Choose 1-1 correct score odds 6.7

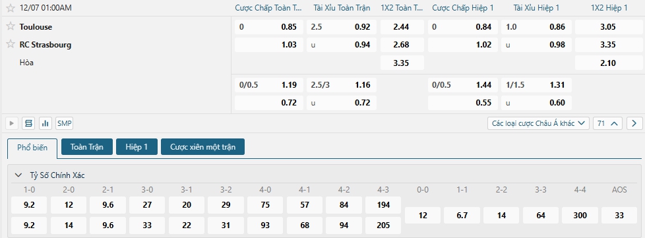click(462, 216)
